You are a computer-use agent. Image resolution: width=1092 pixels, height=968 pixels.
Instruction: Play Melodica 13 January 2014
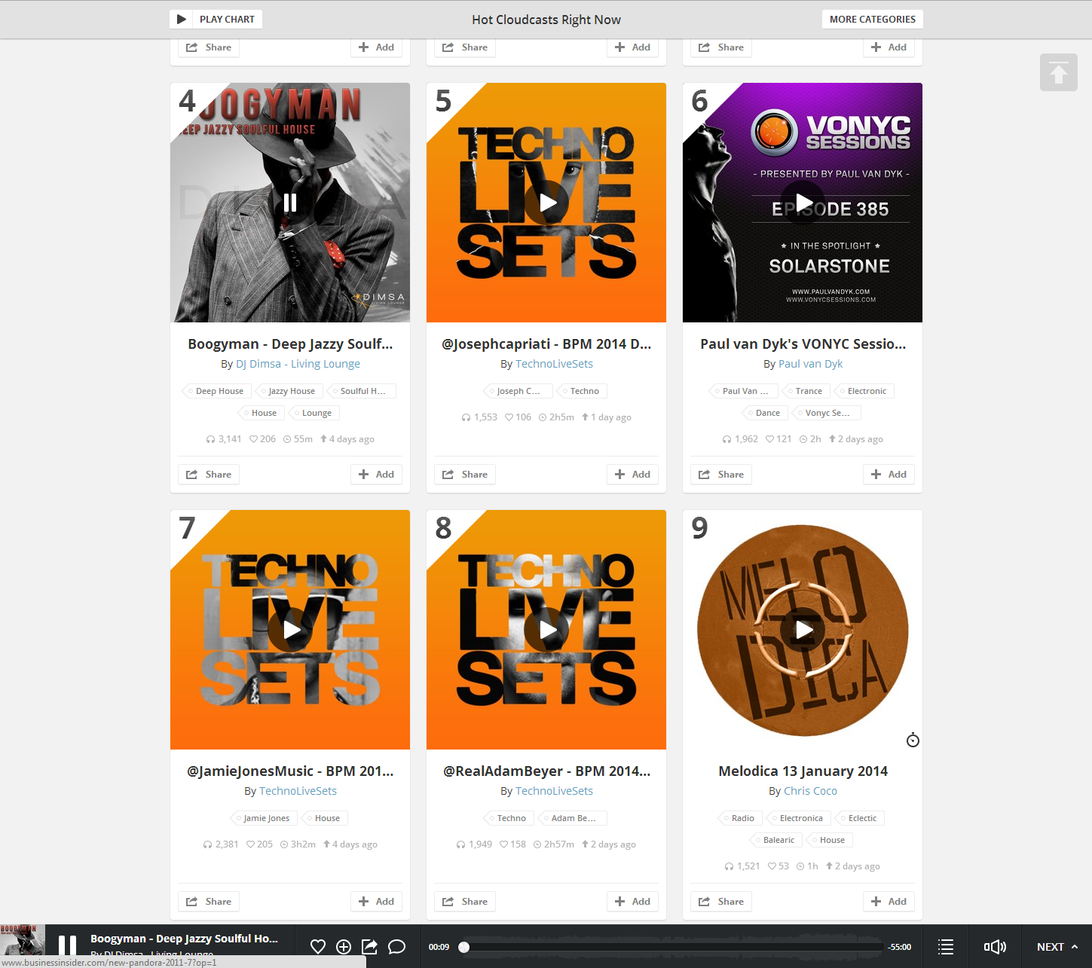pos(803,630)
